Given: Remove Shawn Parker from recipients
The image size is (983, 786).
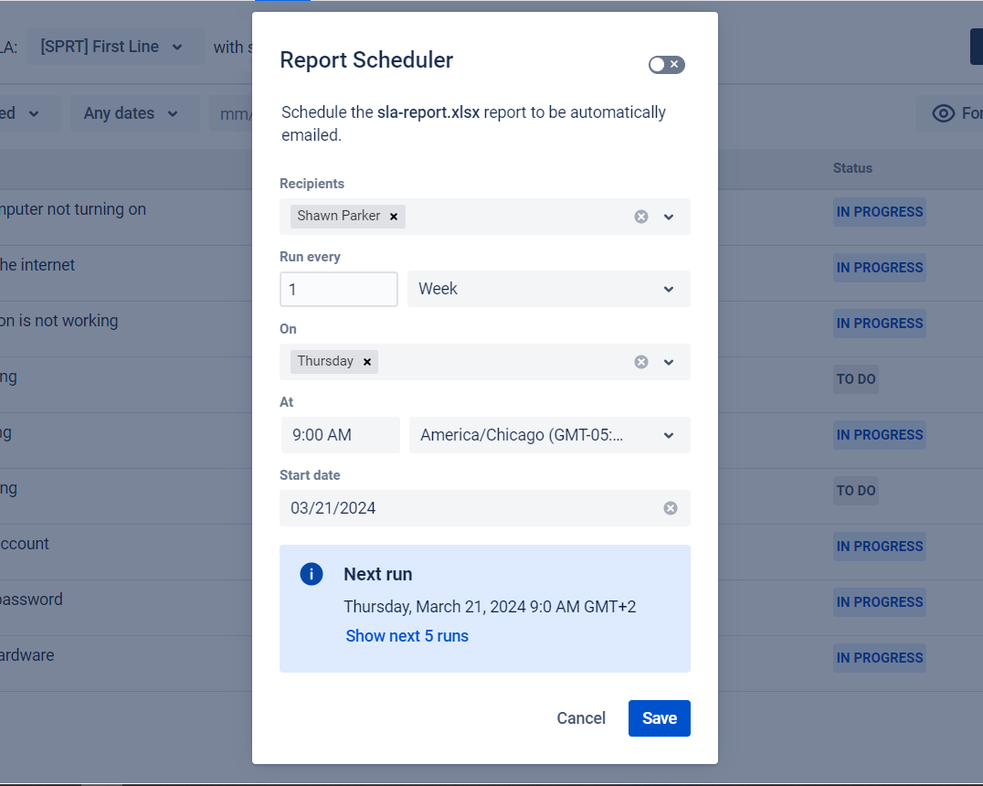Looking at the screenshot, I should (x=394, y=217).
